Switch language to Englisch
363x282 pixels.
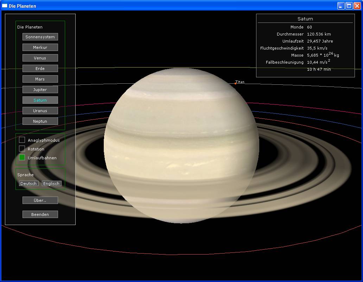[51, 184]
